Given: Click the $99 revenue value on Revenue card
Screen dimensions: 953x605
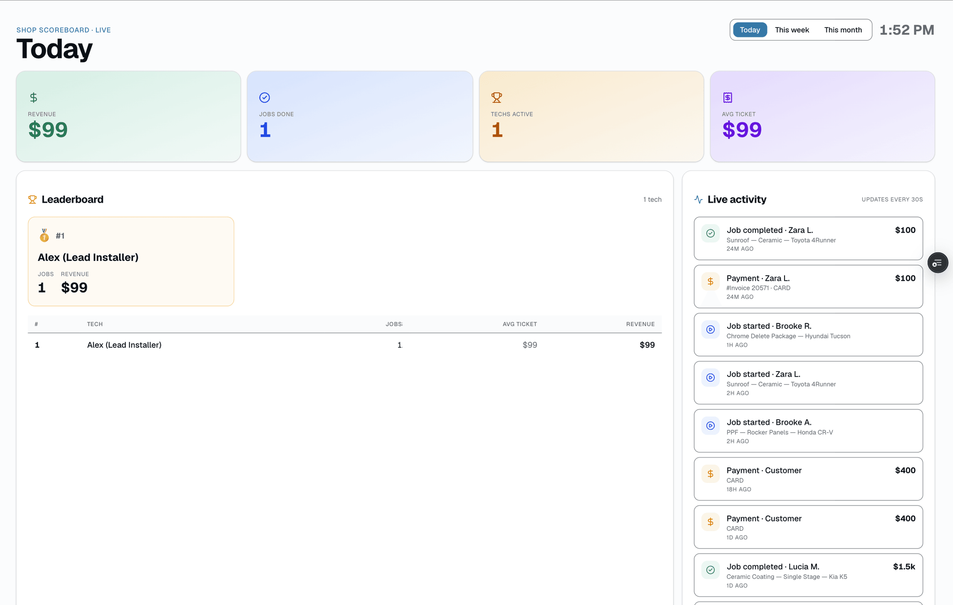Looking at the screenshot, I should point(48,130).
